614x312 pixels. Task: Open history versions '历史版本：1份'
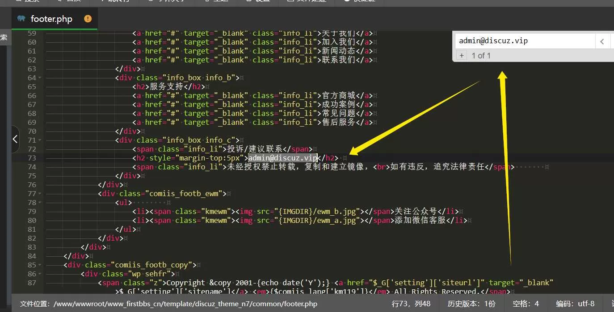(x=471, y=304)
